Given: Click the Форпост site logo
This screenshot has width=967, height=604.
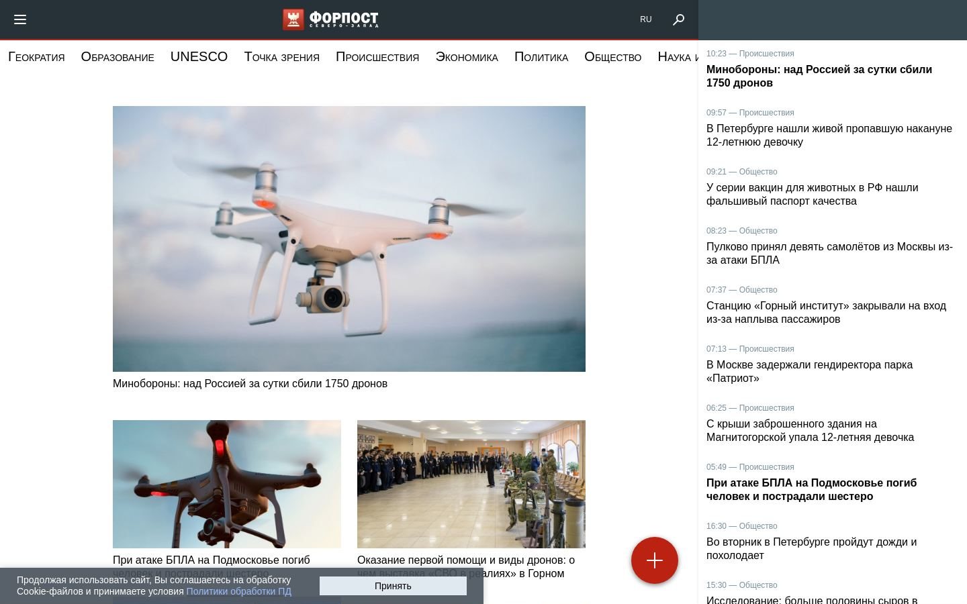Looking at the screenshot, I should click(330, 19).
